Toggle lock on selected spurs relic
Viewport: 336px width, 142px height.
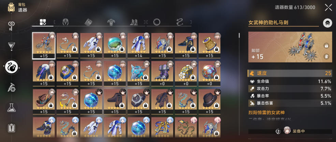coord(326,46)
